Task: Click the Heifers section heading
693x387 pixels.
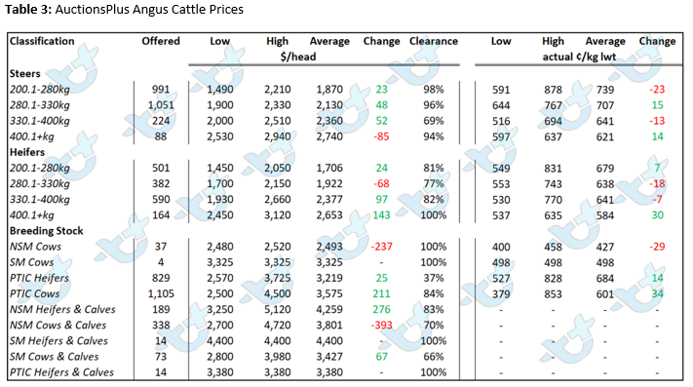Action: click(x=27, y=152)
